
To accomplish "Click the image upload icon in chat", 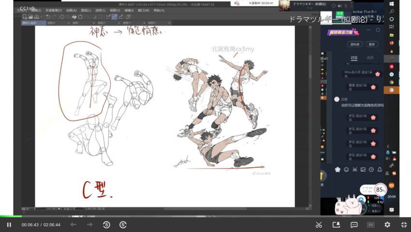I will point(363,170).
